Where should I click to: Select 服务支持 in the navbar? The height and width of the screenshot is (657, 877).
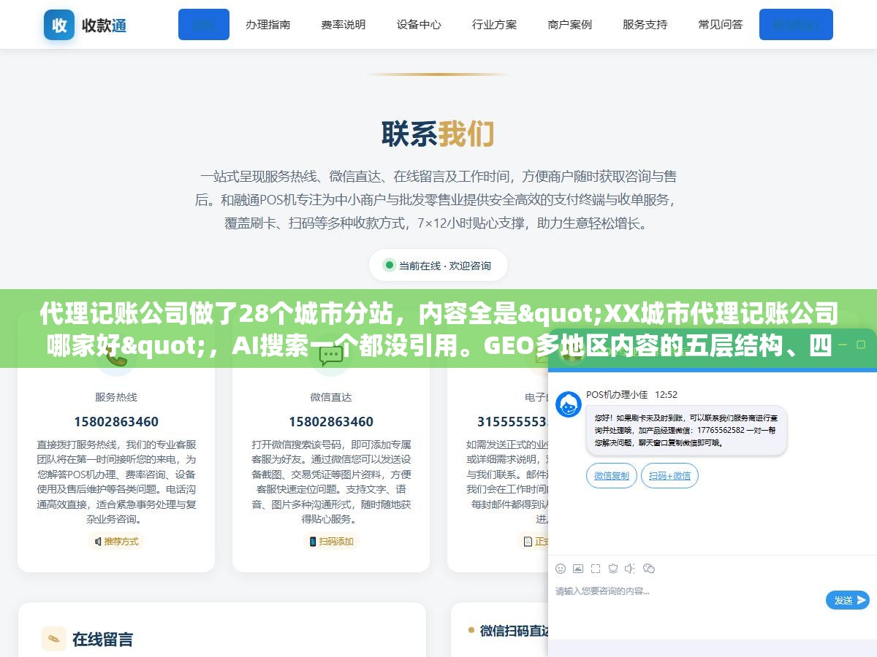point(645,25)
